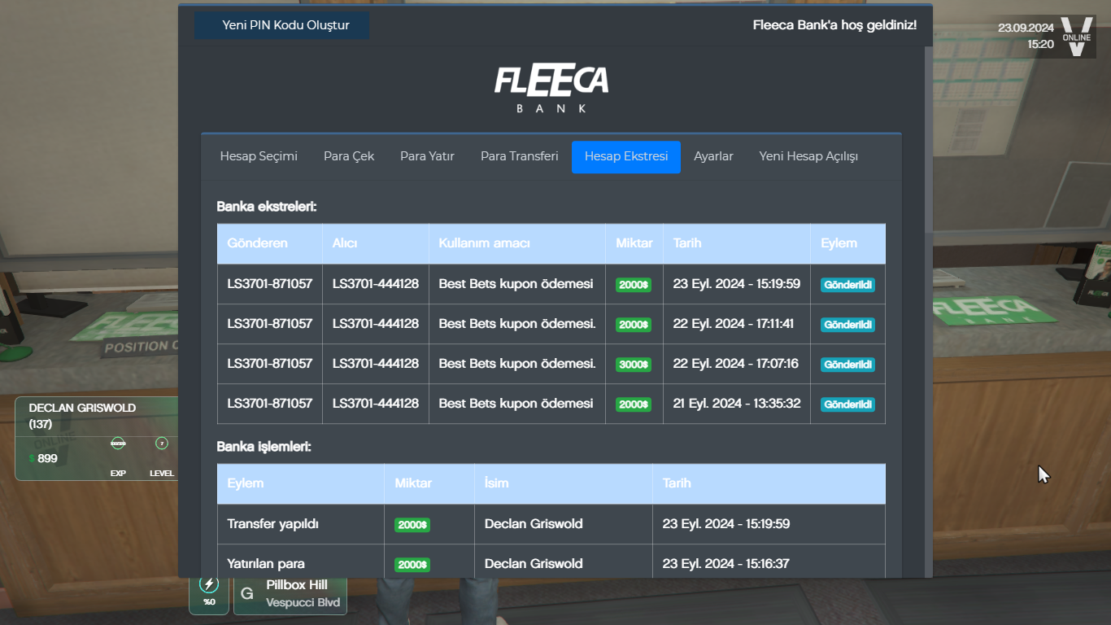Click sender LS3701-871057 in the 17:11:41 row
Screen dimensions: 1111x625
pyautogui.click(x=270, y=324)
